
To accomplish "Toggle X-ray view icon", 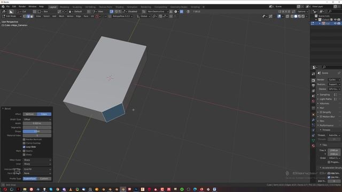I will 287,17.
